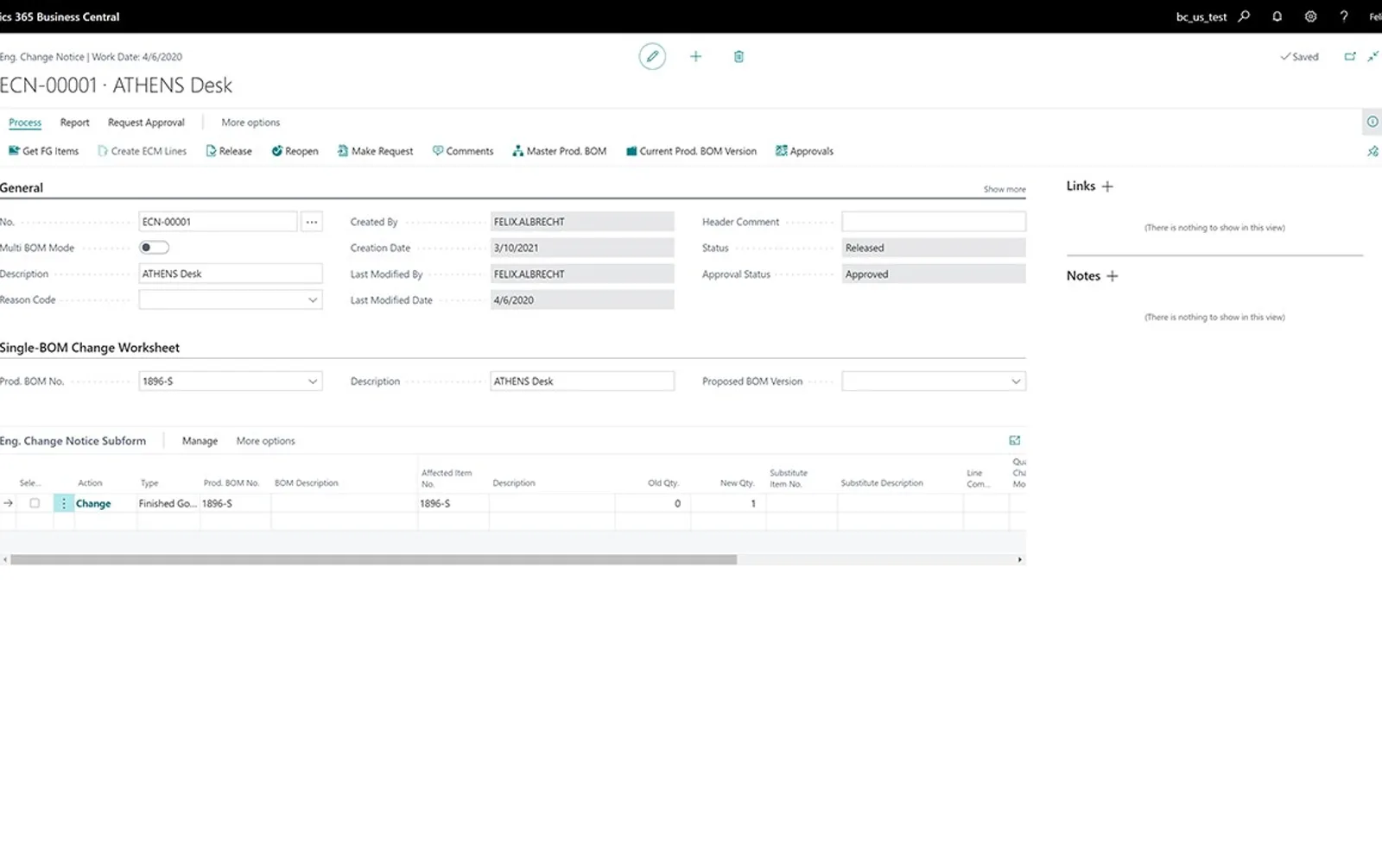
Task: Check the Change row selection checkbox
Action: (x=35, y=503)
